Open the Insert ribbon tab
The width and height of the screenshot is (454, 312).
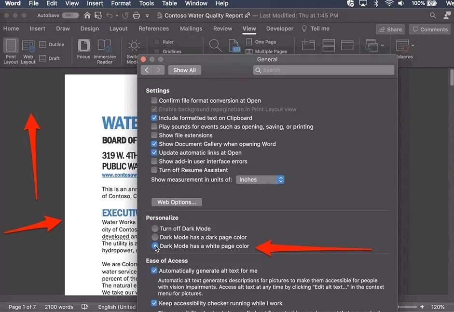[x=37, y=28]
